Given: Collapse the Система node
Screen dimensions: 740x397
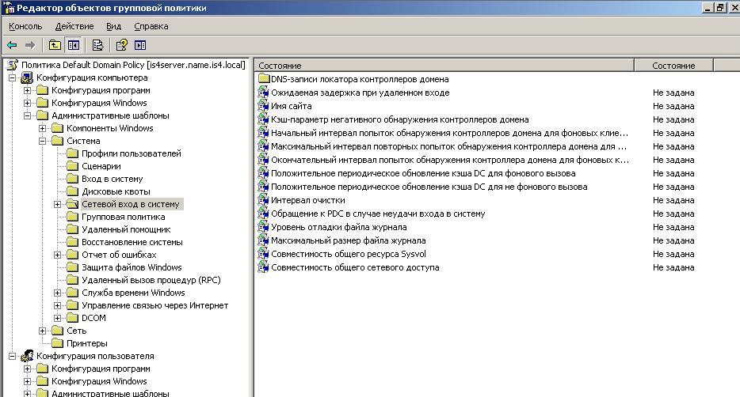Looking at the screenshot, I should click(43, 141).
